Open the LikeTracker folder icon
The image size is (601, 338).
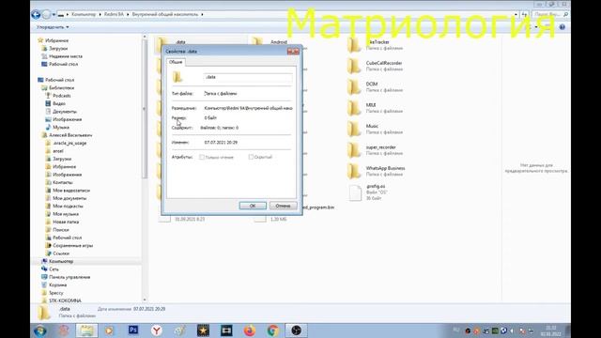coord(354,45)
